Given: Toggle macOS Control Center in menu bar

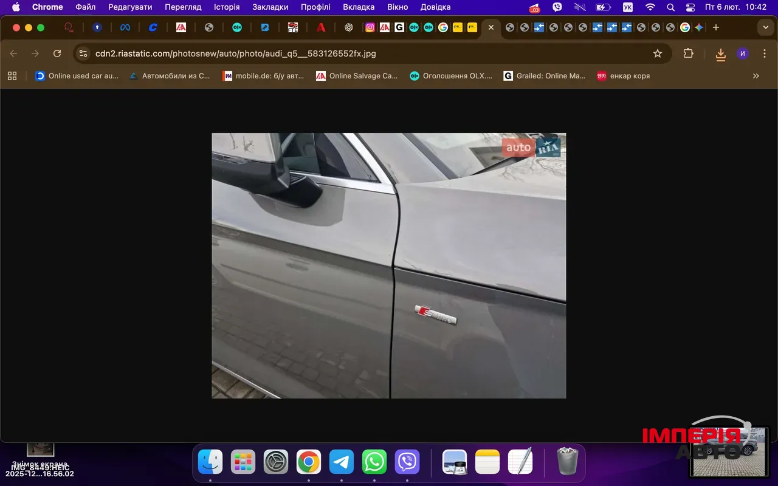Looking at the screenshot, I should pyautogui.click(x=690, y=7).
